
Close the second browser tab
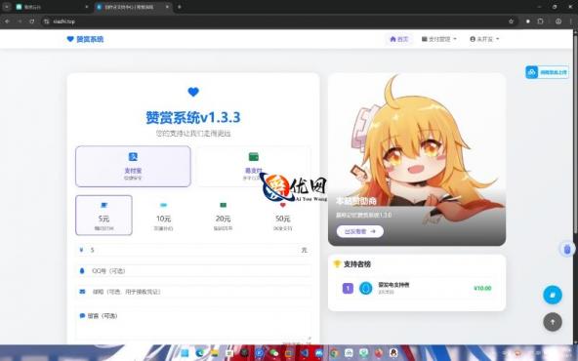(167, 7)
